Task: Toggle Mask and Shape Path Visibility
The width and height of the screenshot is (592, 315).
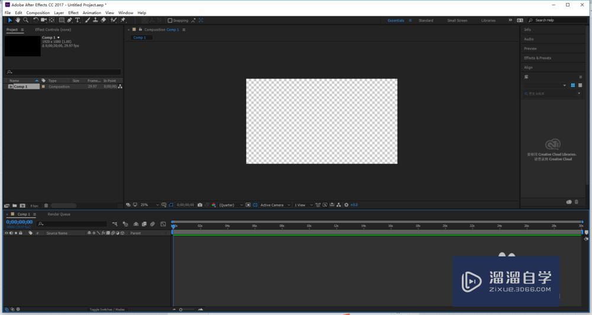Action: click(x=170, y=205)
